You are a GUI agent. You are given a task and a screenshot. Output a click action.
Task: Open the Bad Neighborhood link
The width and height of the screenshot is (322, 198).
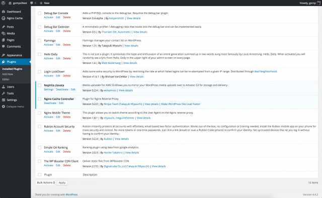click(x=266, y=71)
